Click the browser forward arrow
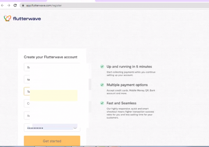 coord(9,5)
